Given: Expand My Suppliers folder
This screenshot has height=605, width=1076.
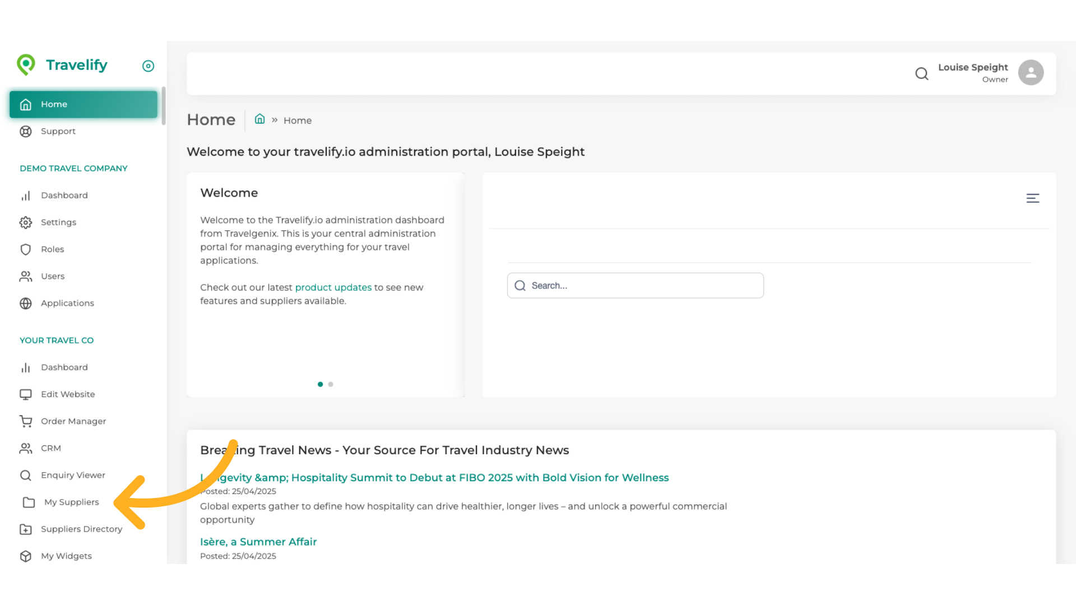Looking at the screenshot, I should tap(71, 502).
